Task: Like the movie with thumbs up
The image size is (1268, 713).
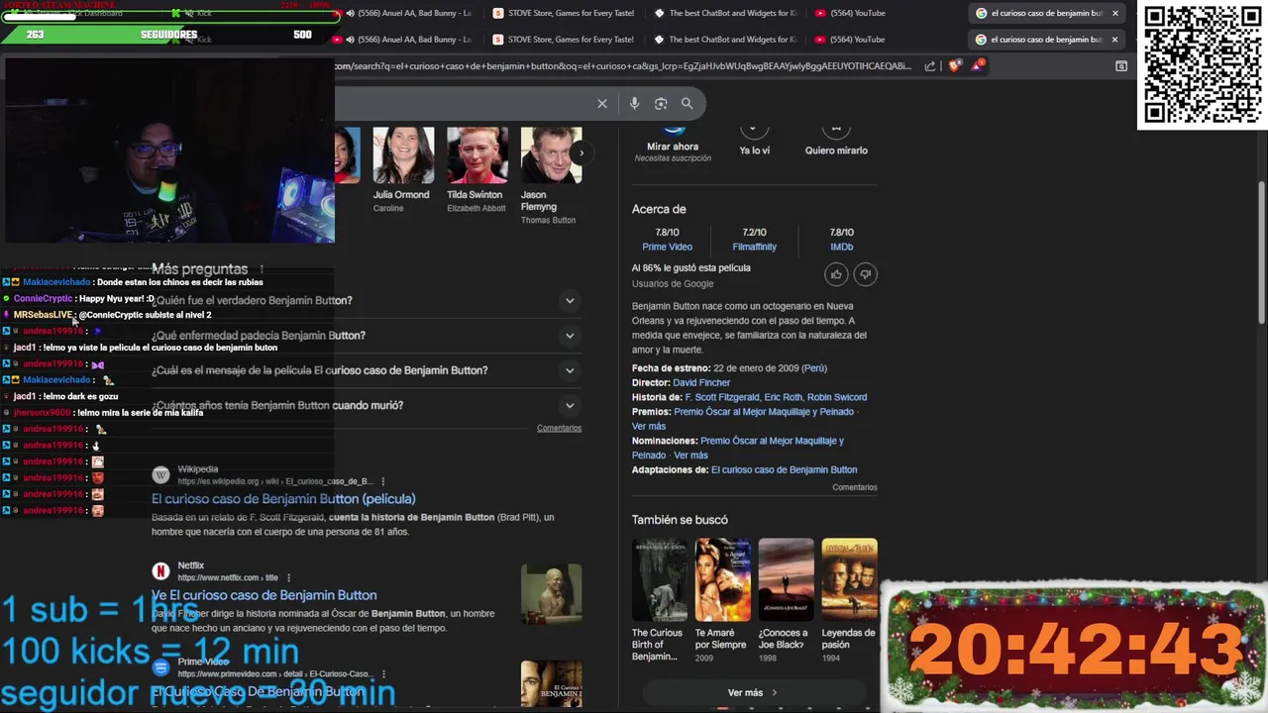Action: (x=836, y=274)
